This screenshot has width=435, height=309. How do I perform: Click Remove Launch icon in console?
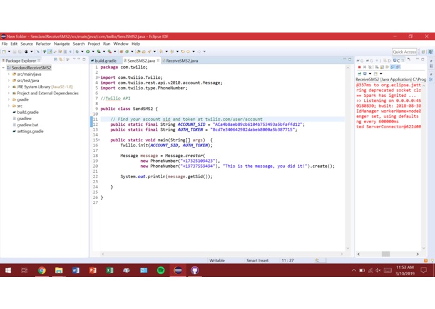click(x=364, y=67)
